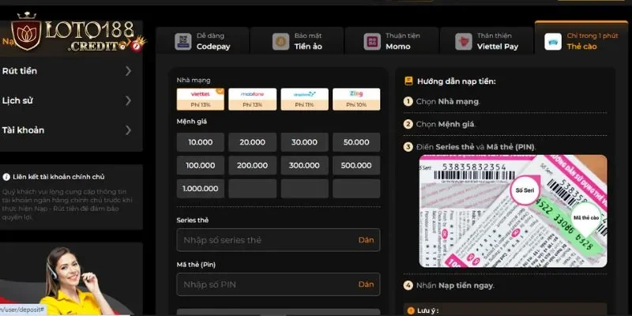
Task: Click the Viettel Pay shield icon
Action: click(x=471, y=41)
